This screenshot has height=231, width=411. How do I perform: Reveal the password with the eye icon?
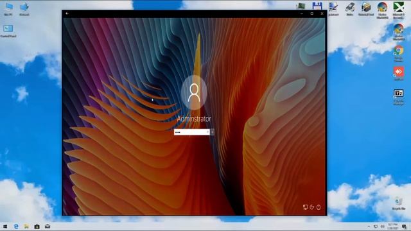(x=207, y=132)
